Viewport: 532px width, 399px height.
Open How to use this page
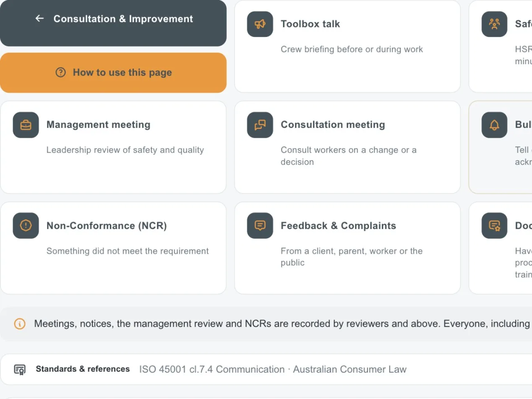[113, 73]
